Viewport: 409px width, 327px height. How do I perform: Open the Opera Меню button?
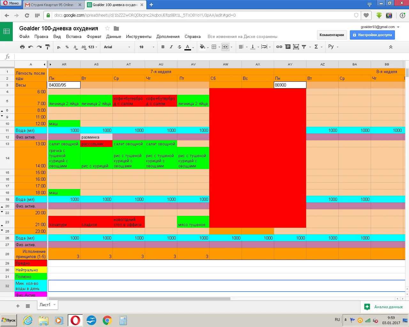coord(11,3)
